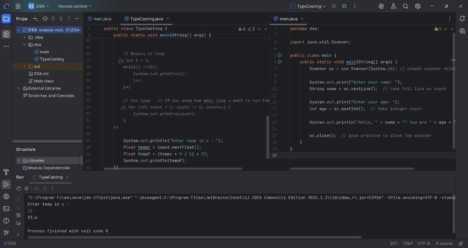The image size is (468, 248).
Task: Collapse the DSA root folder
Action: coord(19,30)
